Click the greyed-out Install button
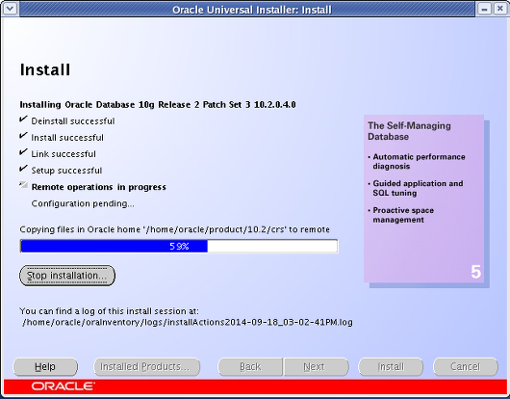Screen dimensions: 510x399 [x=391, y=367]
